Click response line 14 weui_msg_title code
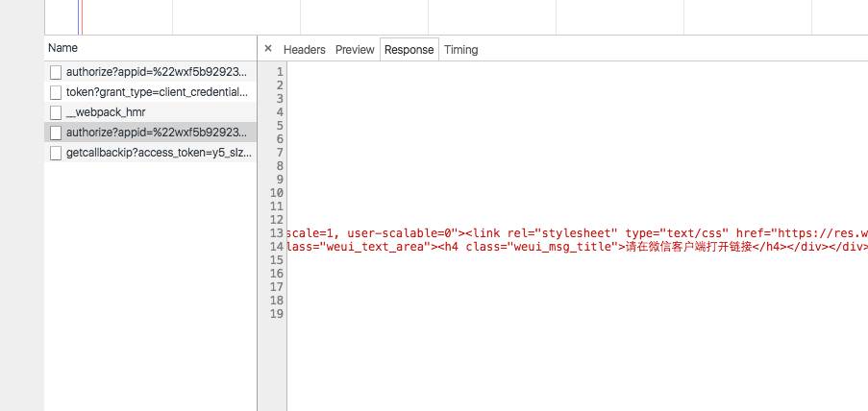868x411 pixels. (578, 247)
